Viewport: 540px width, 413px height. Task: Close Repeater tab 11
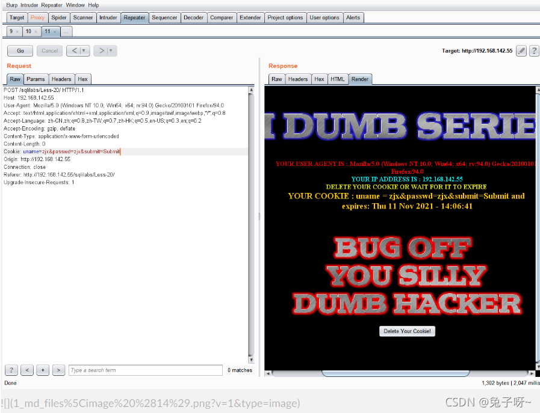55,32
